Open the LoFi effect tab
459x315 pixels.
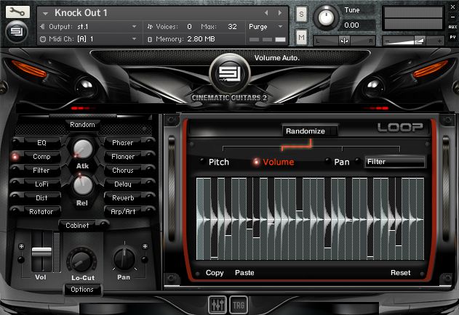tap(41, 184)
